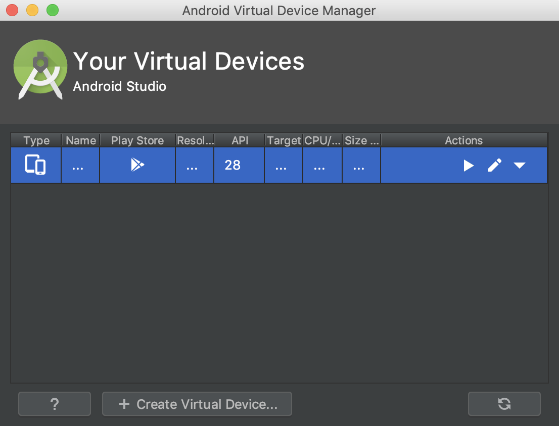Click the Actions column header
Screen dimensions: 559x426
(464, 140)
